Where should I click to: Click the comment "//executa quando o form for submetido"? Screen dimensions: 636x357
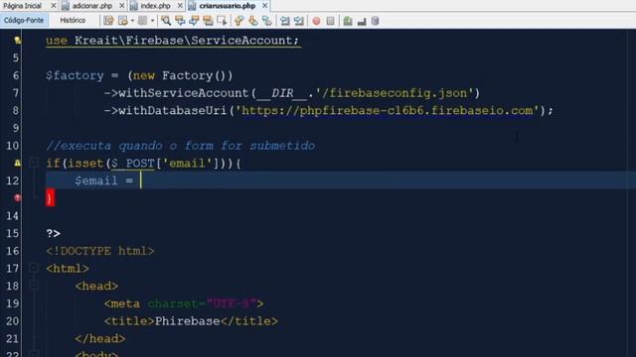tap(181, 146)
